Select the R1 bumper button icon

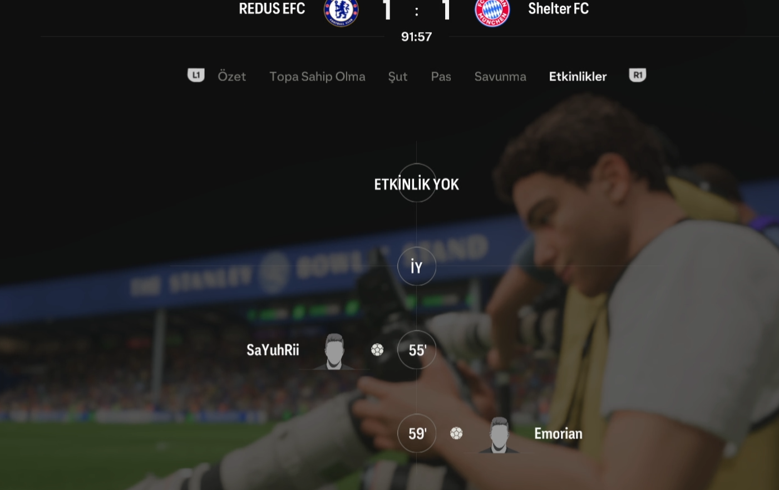[638, 75]
